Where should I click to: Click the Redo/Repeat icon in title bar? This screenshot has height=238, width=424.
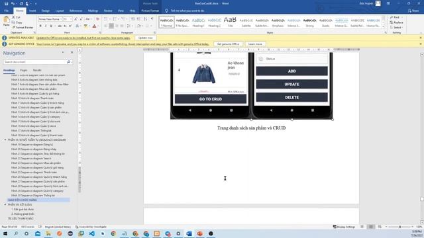pyautogui.click(x=21, y=3)
